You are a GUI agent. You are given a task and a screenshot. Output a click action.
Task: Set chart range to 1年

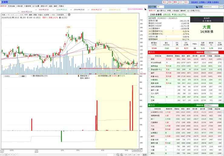[x=134, y=155]
